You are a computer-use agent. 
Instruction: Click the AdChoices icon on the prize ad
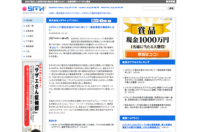pyautogui.click(x=171, y=19)
